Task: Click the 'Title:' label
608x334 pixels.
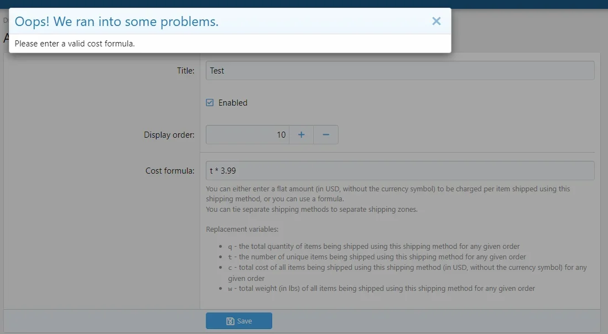Action: pos(186,71)
